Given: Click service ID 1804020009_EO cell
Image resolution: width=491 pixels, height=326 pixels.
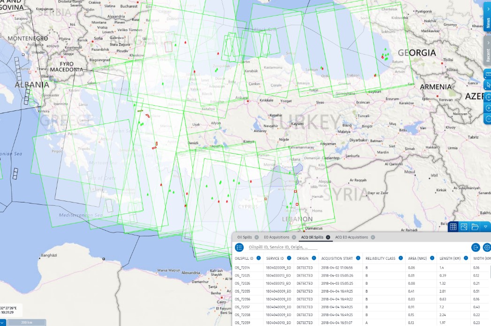Looking at the screenshot, I should pos(279,268).
